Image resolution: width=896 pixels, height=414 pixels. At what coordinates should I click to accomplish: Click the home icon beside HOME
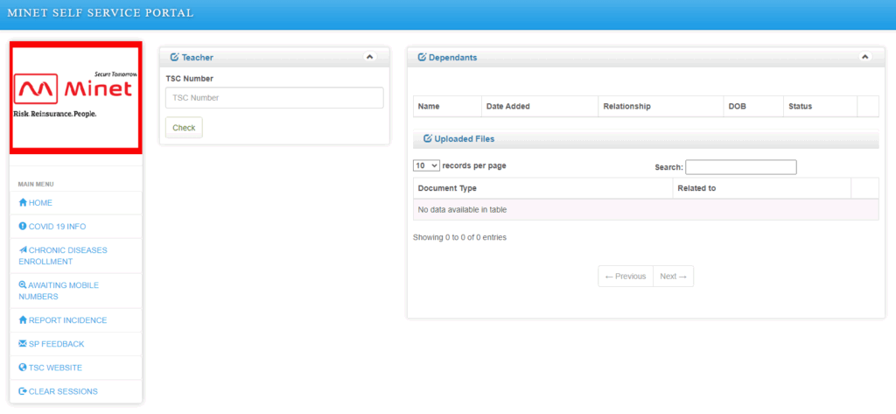point(23,203)
